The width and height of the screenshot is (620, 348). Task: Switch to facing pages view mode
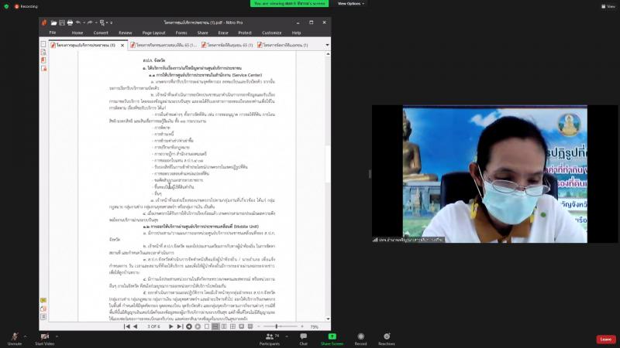(224, 326)
